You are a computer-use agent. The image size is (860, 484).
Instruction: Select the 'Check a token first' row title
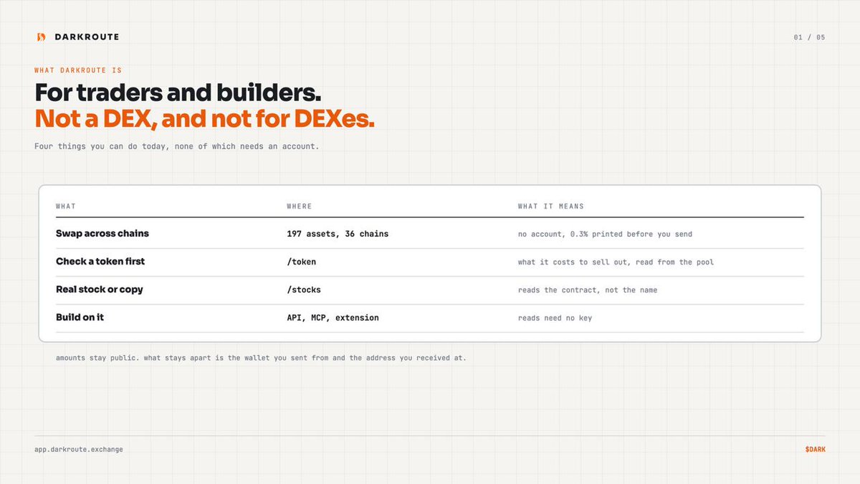point(100,262)
